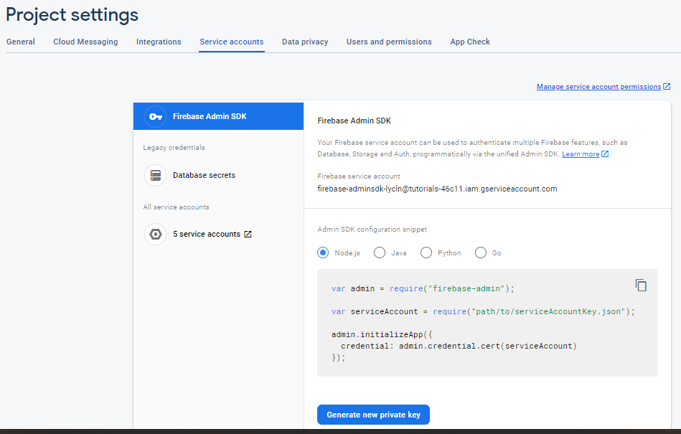681x434 pixels.
Task: Select the Java configuration snippet language
Action: (379, 253)
